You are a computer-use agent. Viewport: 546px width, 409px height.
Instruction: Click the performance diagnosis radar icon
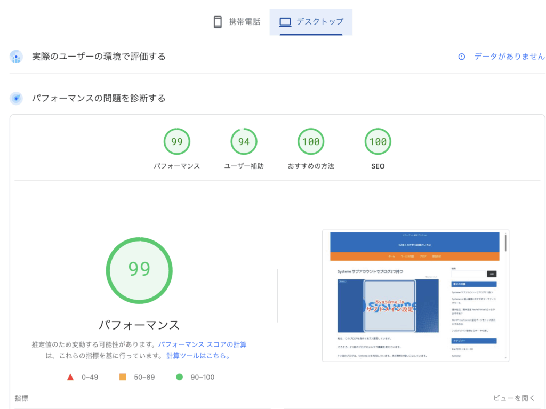tap(16, 98)
